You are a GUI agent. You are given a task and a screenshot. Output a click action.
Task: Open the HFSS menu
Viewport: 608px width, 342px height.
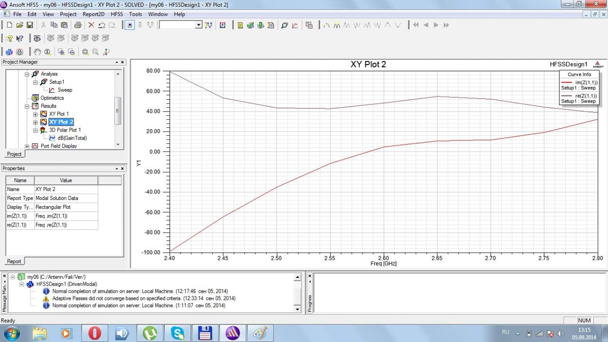pyautogui.click(x=116, y=14)
